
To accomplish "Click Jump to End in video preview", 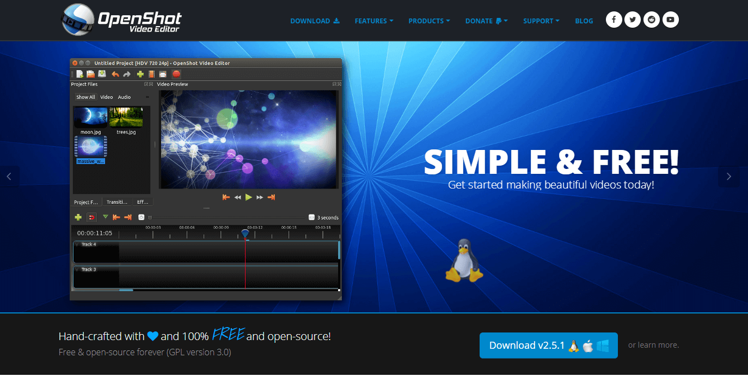I will pyautogui.click(x=271, y=197).
